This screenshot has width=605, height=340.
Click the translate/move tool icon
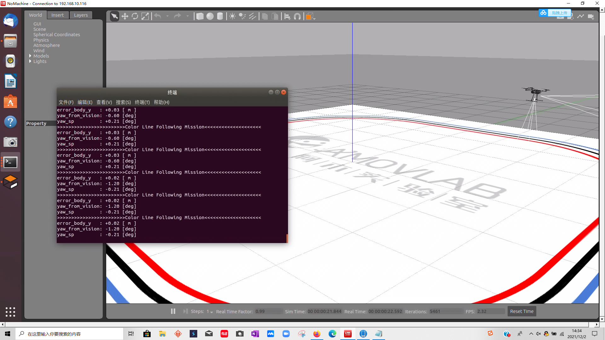[125, 16]
